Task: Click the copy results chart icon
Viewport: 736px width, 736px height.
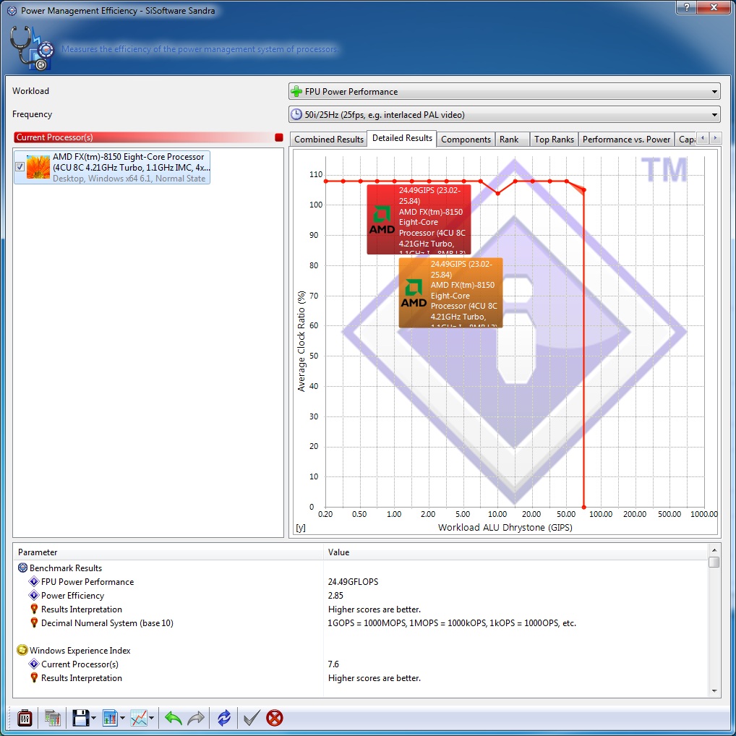Action: coord(53,718)
